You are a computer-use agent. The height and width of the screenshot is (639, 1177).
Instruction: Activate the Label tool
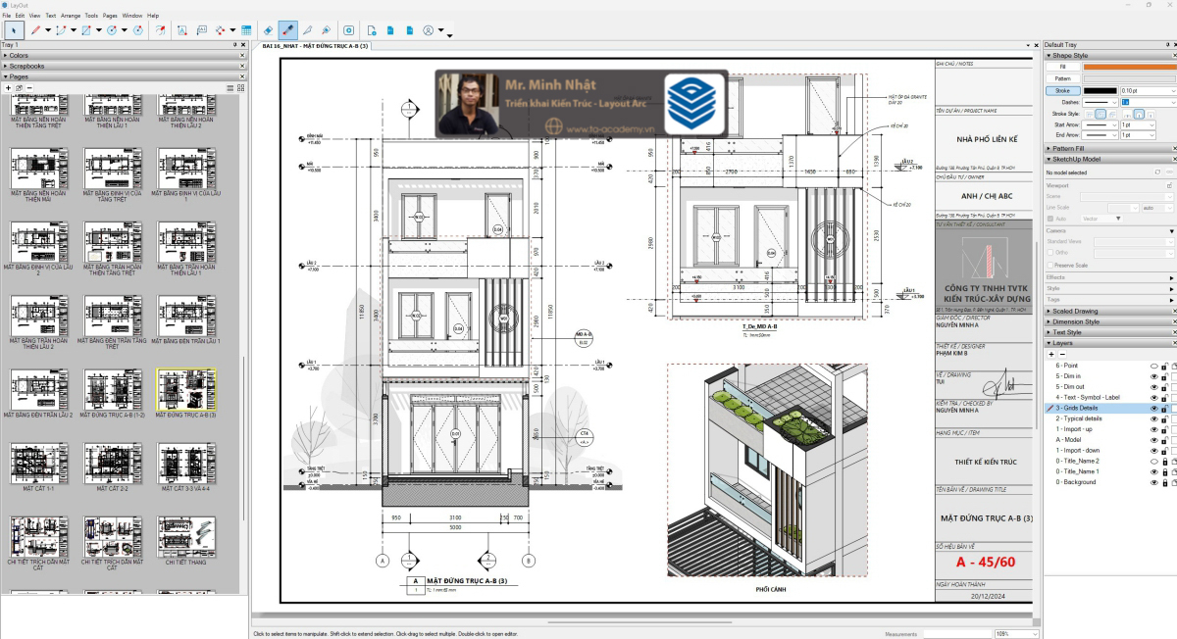[203, 30]
